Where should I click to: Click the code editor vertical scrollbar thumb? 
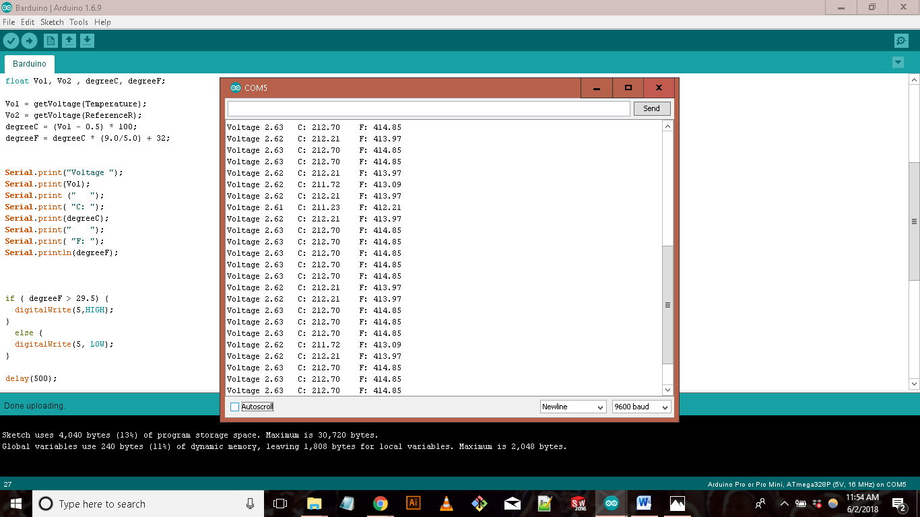tap(914, 221)
